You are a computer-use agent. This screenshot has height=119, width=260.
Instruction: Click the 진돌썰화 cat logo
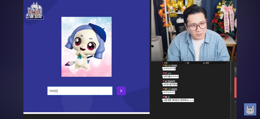[x=35, y=11]
